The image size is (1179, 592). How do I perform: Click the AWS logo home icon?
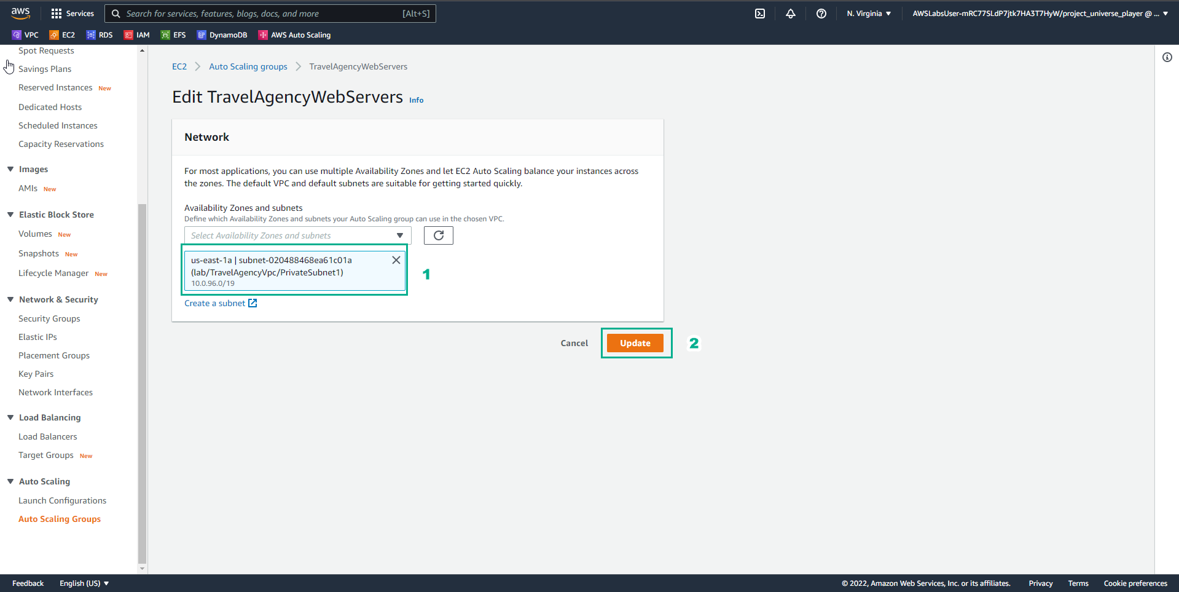[x=21, y=13]
